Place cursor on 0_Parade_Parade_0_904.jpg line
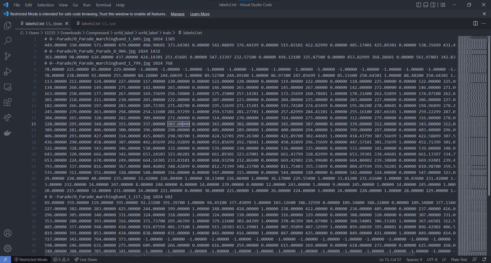The height and width of the screenshot is (263, 491). click(102, 51)
